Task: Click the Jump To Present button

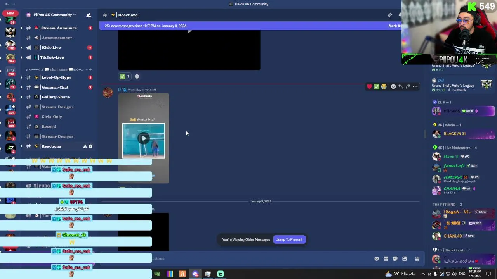Action: tap(289, 239)
